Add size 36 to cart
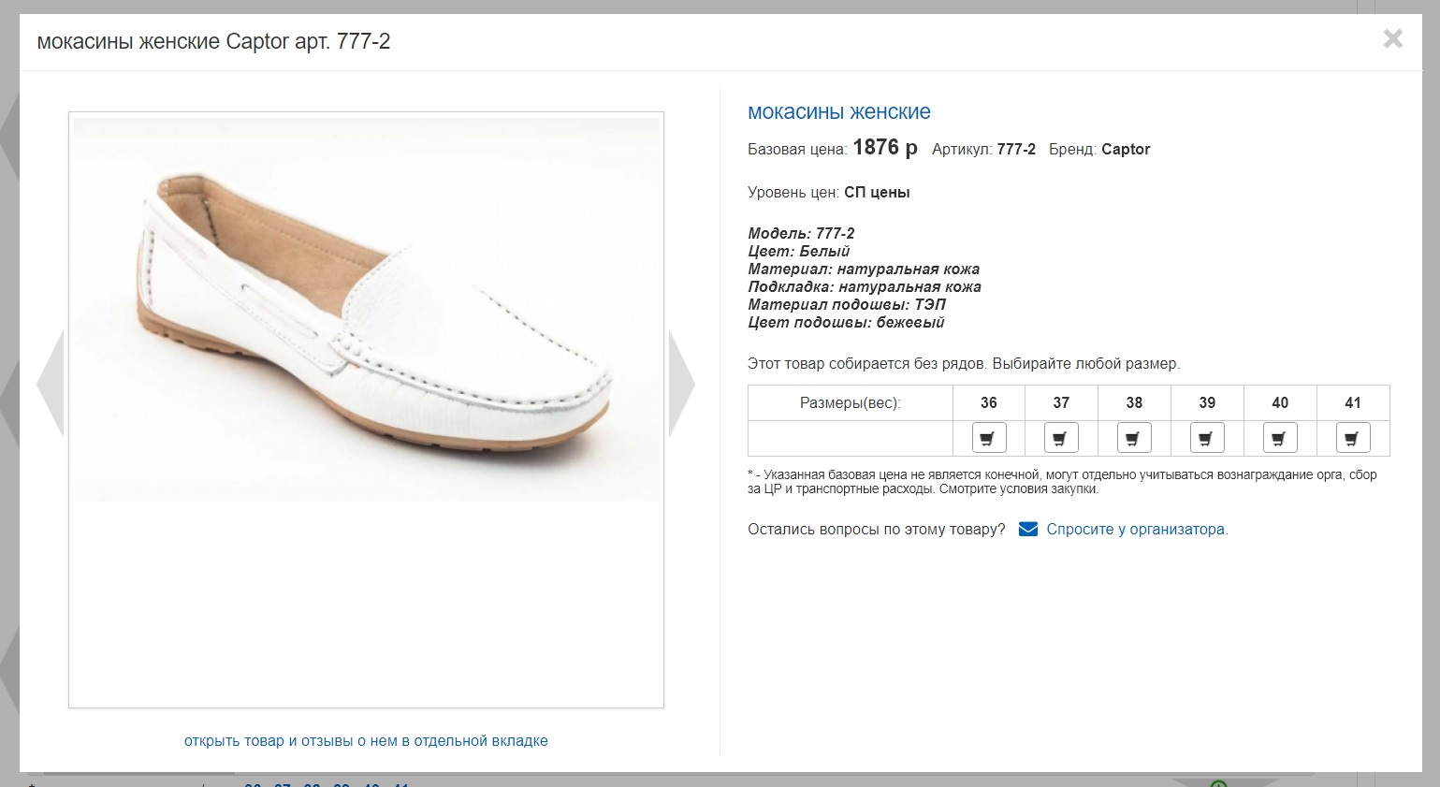 pos(988,438)
